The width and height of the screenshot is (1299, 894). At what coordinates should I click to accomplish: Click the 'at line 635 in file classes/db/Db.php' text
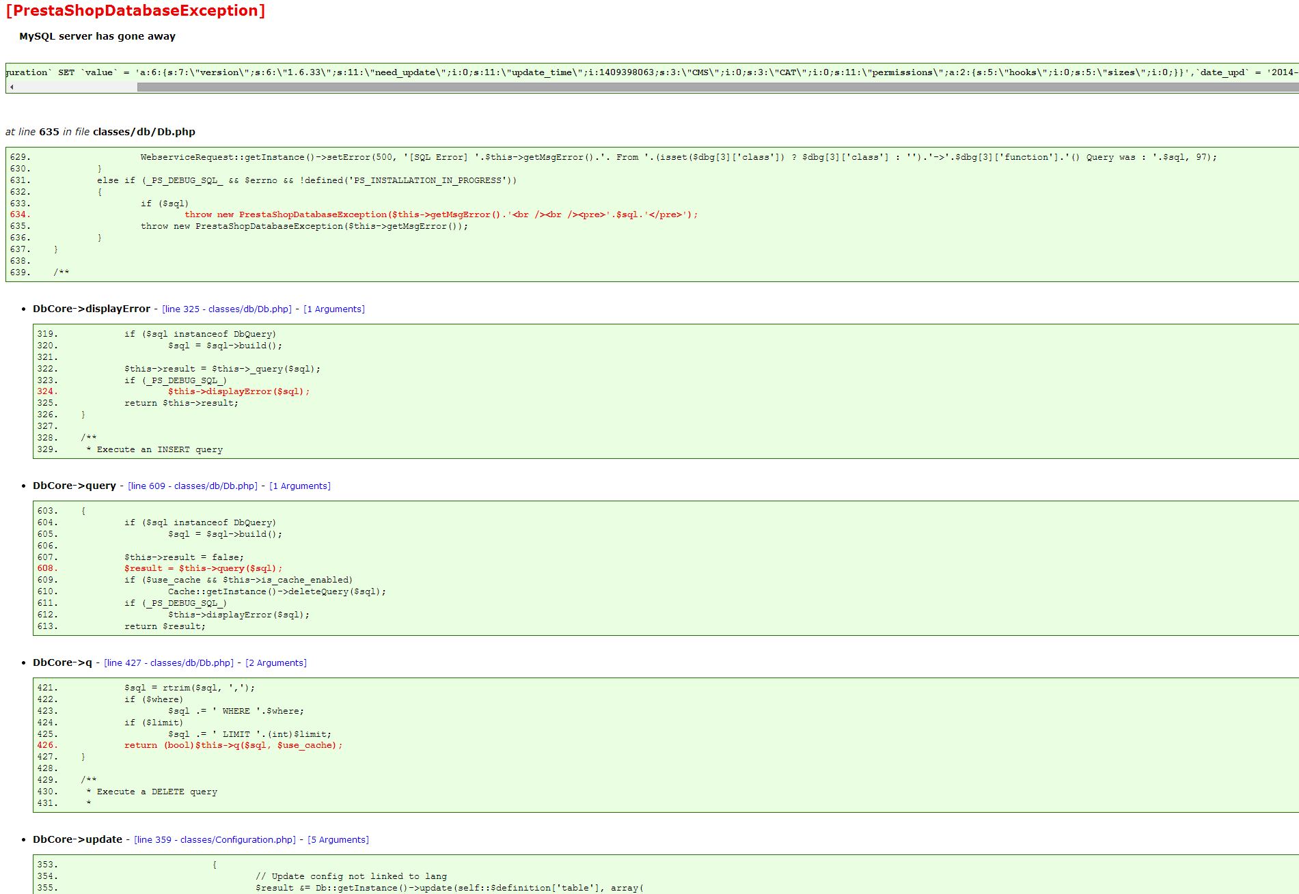[100, 132]
